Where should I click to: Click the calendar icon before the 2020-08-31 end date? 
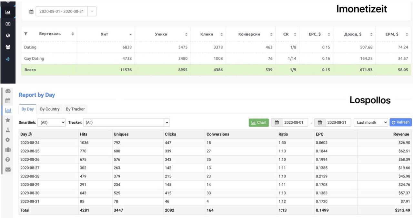[x=320, y=122]
